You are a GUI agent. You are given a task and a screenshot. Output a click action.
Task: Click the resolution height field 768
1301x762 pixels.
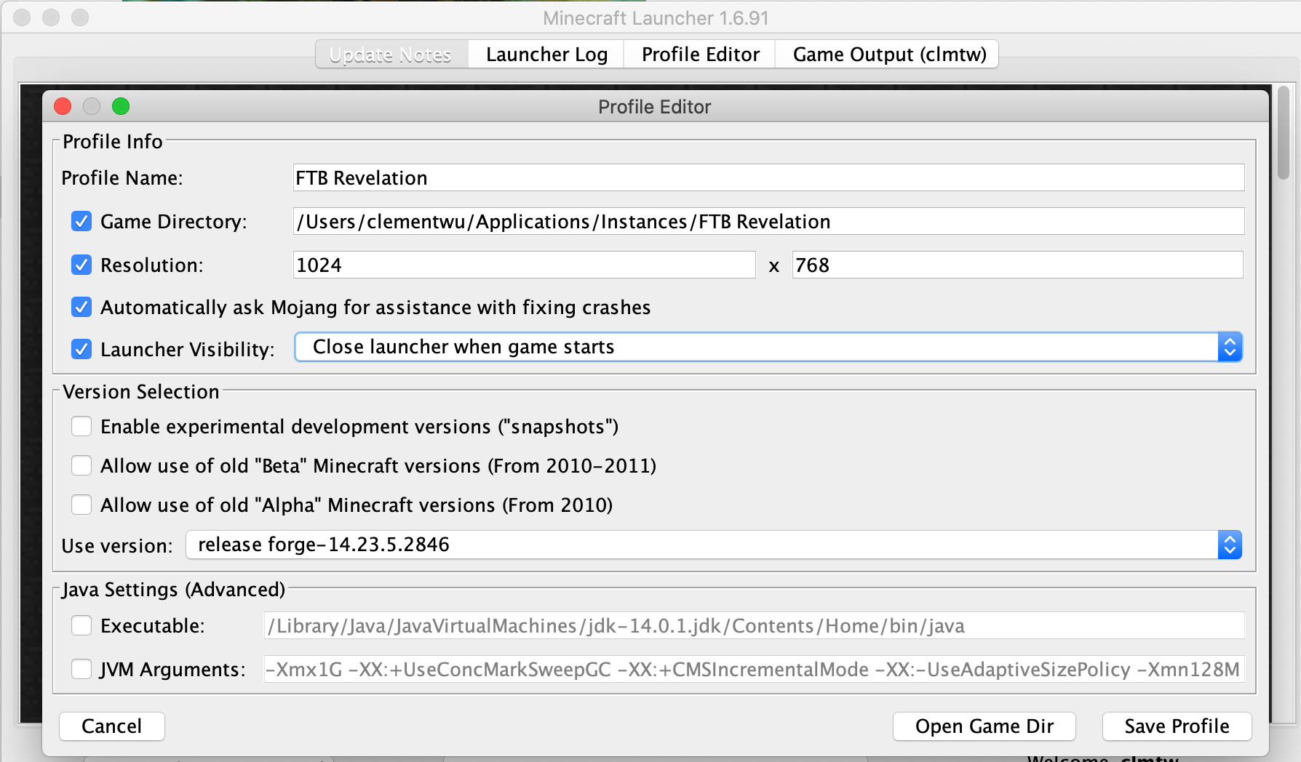click(x=1017, y=265)
